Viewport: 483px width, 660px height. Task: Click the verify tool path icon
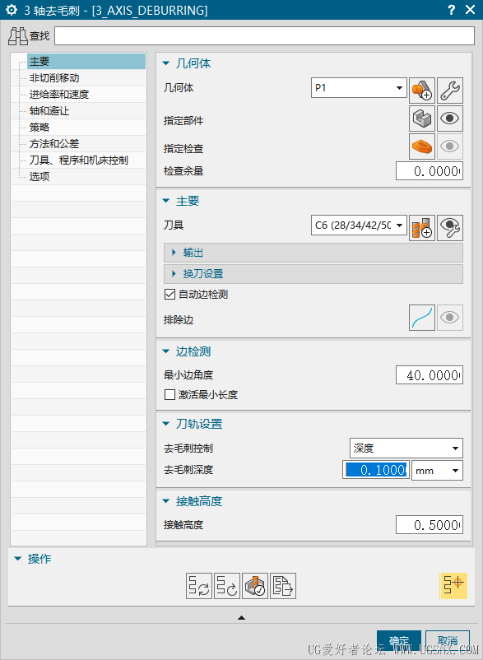(255, 585)
